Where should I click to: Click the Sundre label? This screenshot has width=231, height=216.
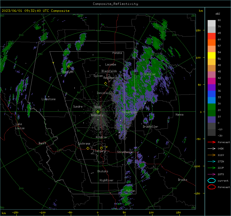(78, 106)
